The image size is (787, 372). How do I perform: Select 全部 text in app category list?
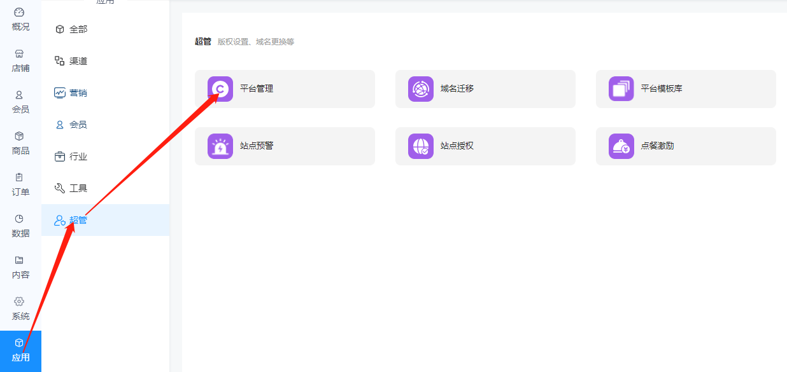[x=78, y=29]
